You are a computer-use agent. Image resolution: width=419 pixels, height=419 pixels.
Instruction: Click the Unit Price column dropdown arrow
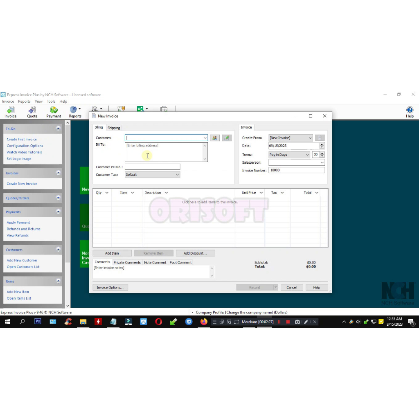coord(261,193)
